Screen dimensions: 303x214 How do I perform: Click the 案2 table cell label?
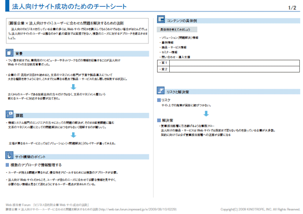pyautogui.click(x=164, y=69)
